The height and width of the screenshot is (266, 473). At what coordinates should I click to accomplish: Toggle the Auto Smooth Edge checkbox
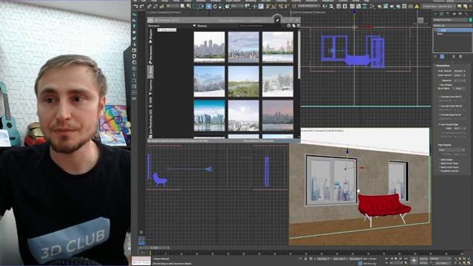[439, 124]
